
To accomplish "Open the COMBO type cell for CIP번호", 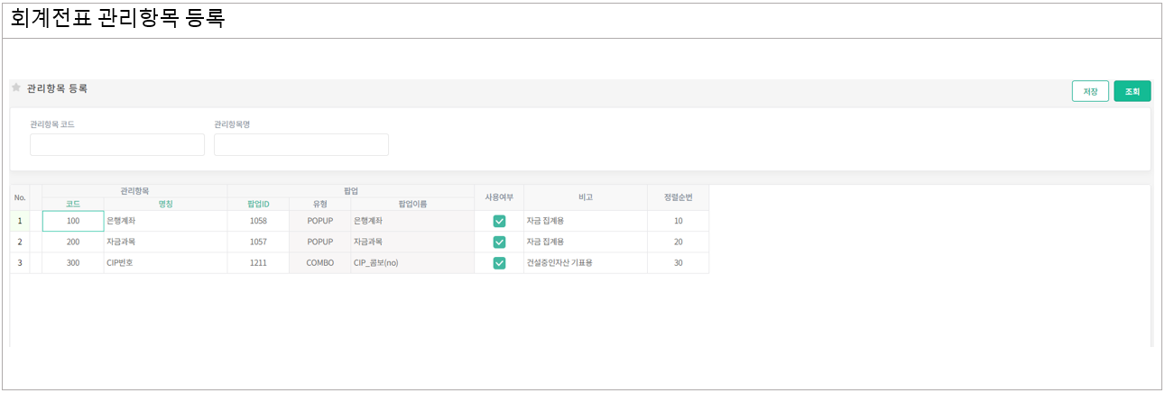I will (320, 263).
